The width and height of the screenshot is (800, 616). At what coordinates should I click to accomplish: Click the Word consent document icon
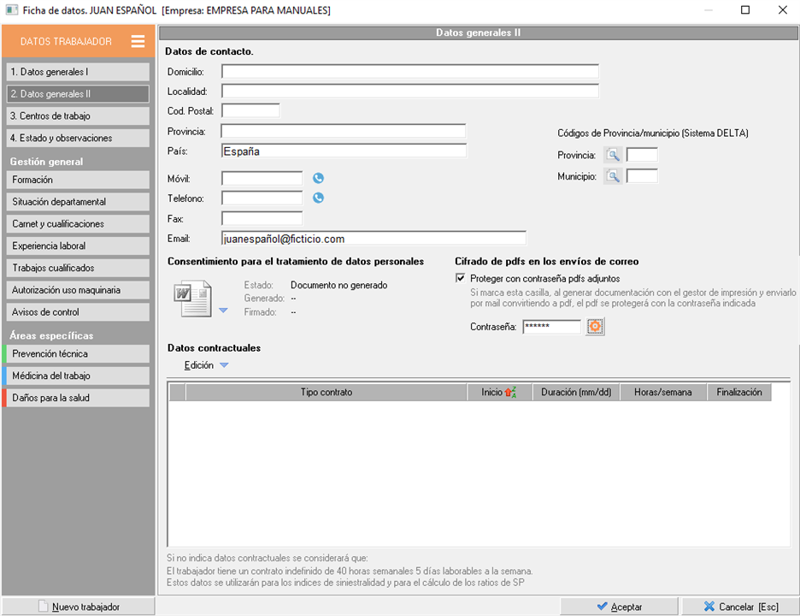(x=192, y=299)
